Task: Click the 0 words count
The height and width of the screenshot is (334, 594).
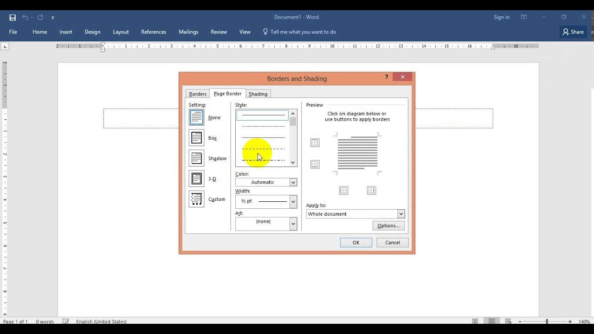Action: click(45, 321)
